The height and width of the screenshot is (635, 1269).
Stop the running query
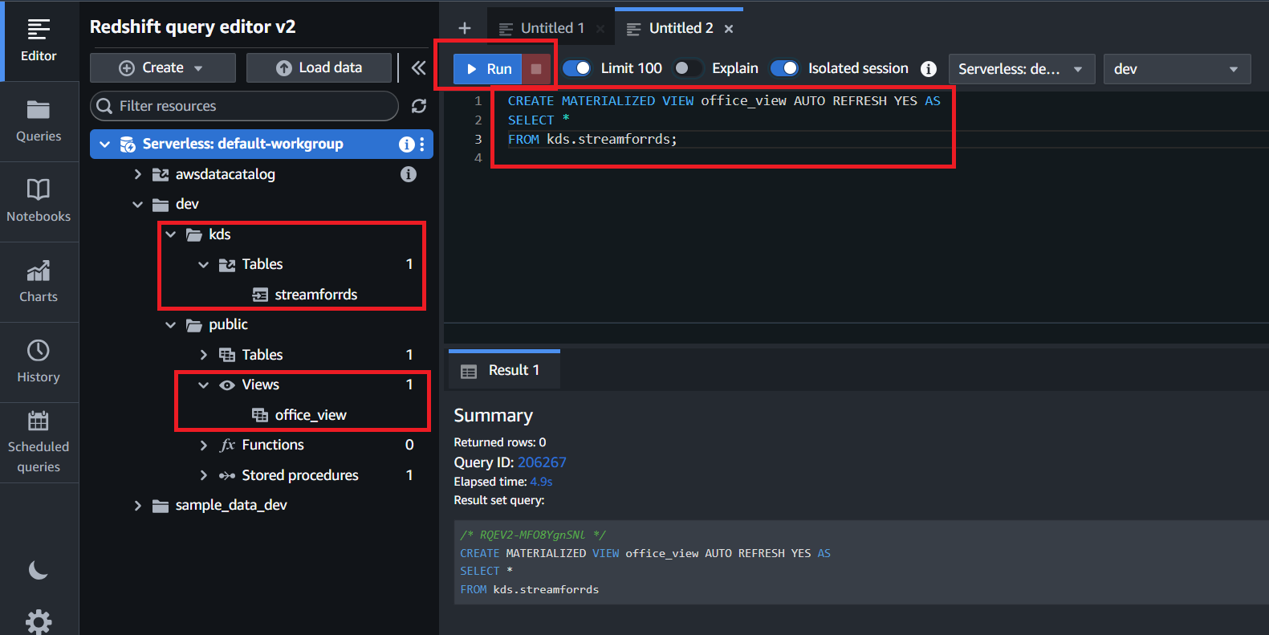536,69
